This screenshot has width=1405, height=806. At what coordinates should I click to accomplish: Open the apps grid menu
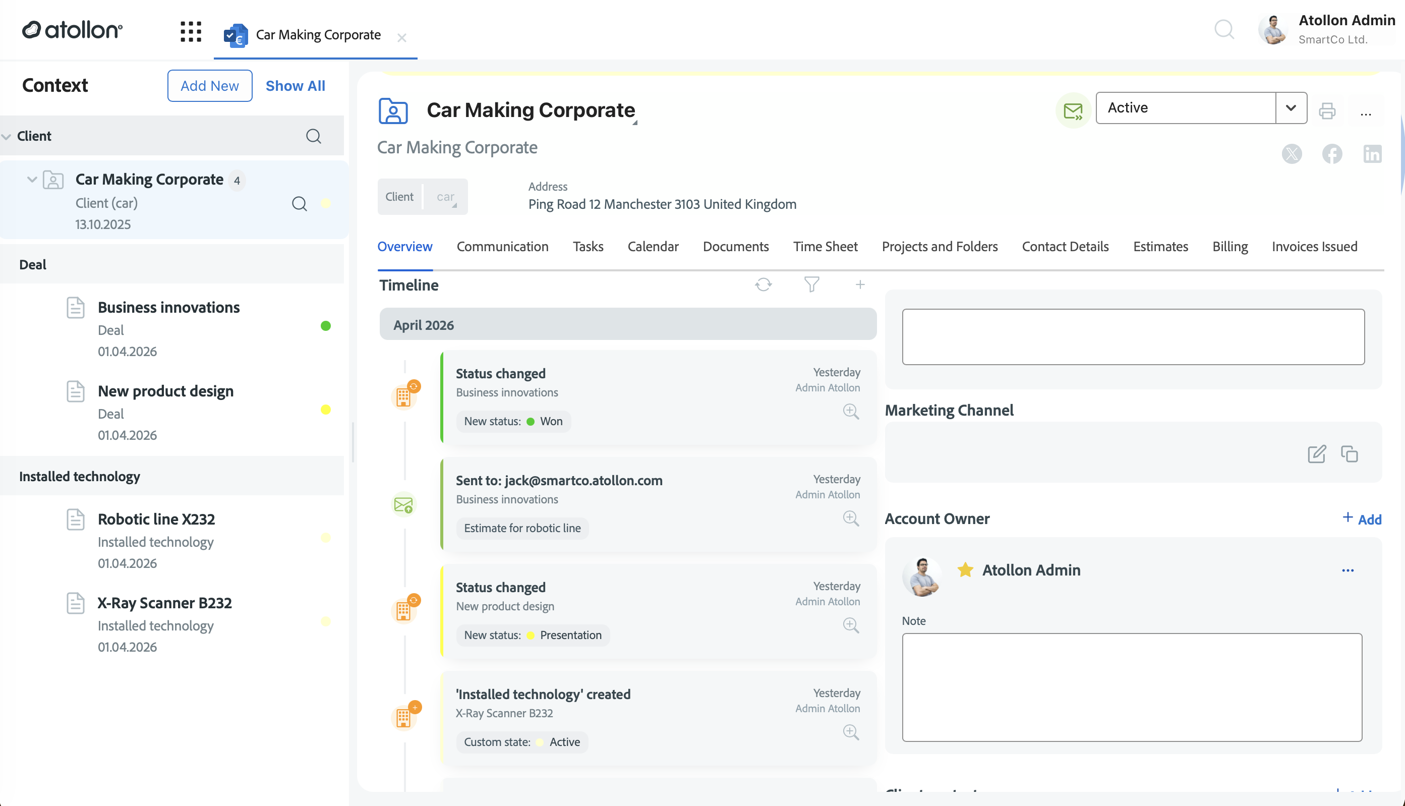pyautogui.click(x=190, y=32)
